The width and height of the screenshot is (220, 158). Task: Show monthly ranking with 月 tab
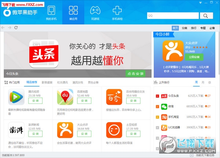[x=203, y=82]
